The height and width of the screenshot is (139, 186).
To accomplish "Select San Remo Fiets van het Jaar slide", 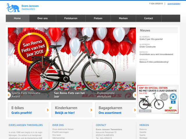I will pos(72,95).
